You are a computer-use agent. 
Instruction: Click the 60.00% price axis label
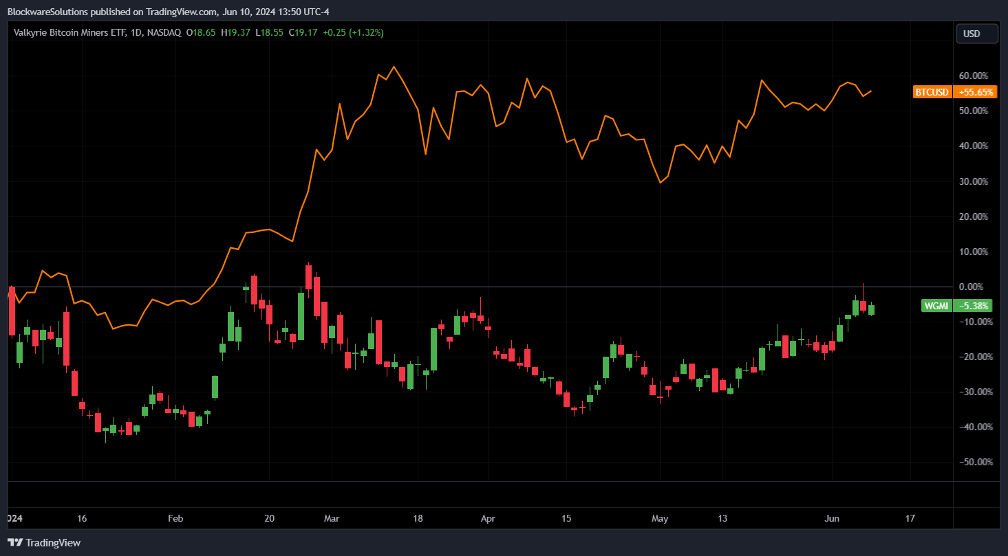tap(974, 76)
